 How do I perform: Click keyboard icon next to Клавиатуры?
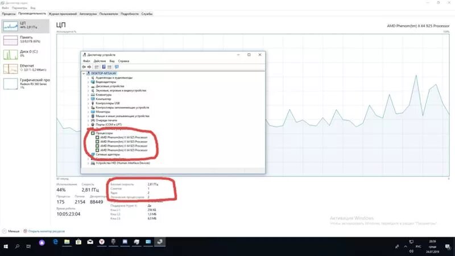pyautogui.click(x=93, y=94)
